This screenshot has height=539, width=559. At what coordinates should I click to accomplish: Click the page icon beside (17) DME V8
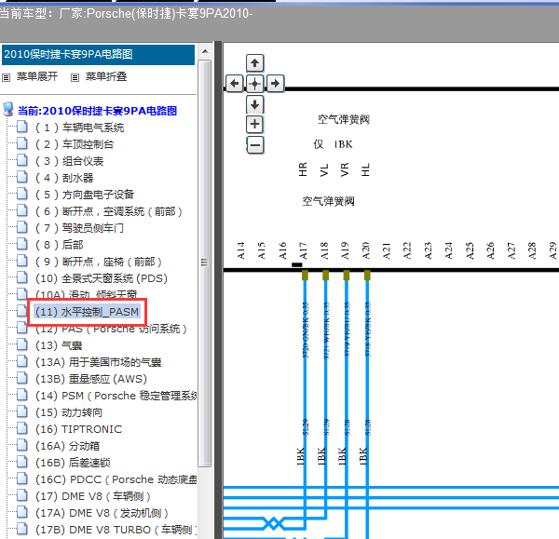(x=22, y=495)
